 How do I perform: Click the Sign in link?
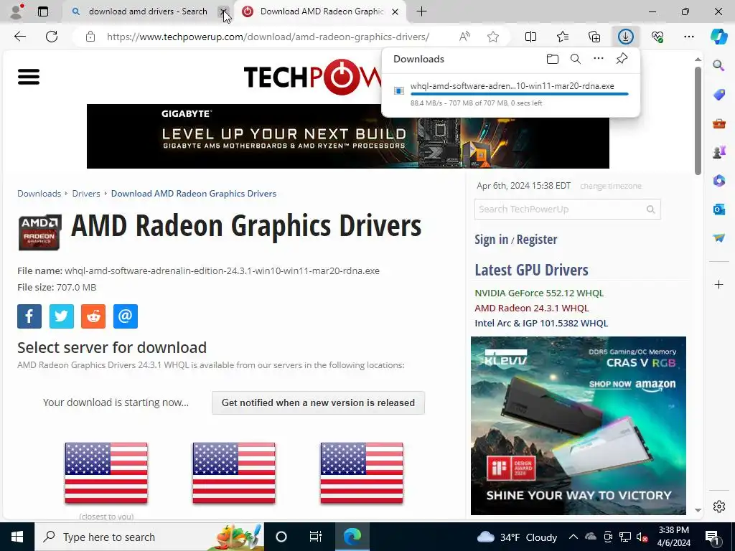pyautogui.click(x=491, y=240)
